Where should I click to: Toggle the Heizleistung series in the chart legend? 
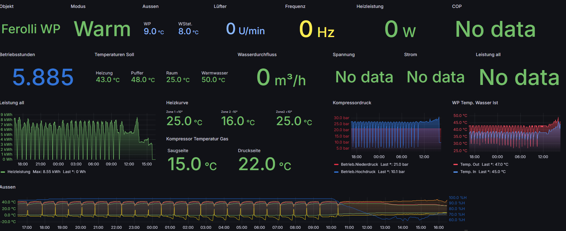pos(19,172)
